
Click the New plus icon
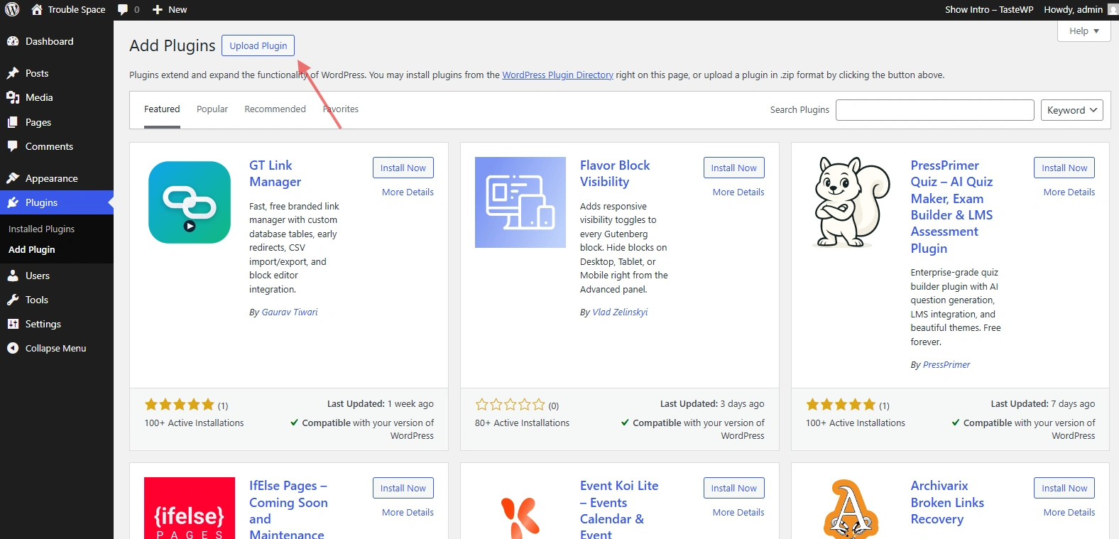click(158, 10)
